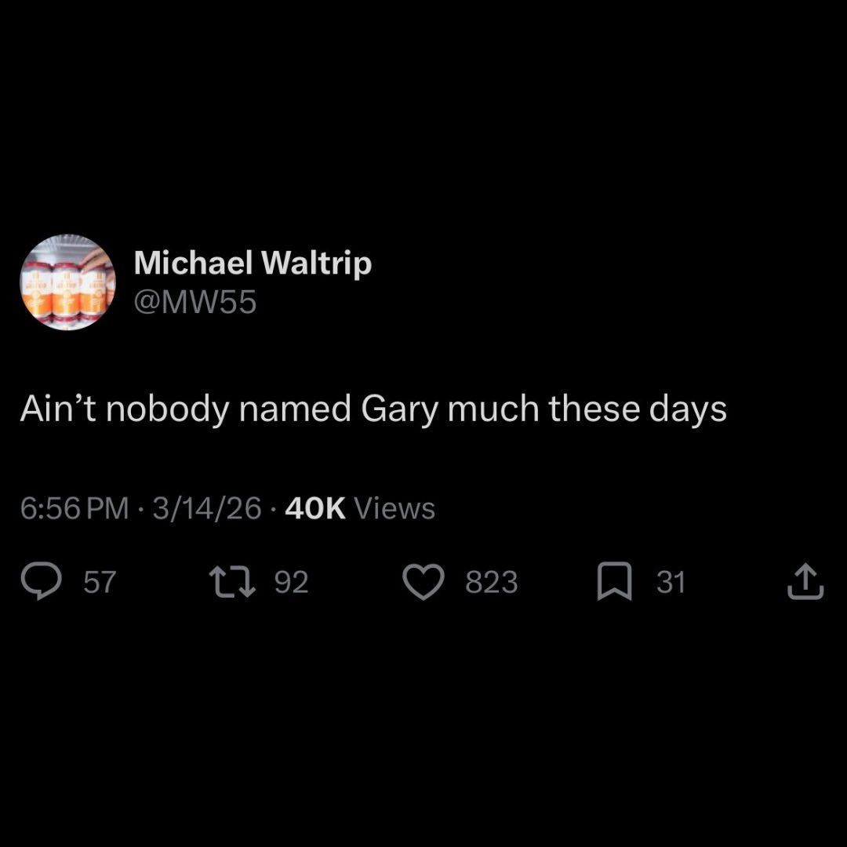Tap the repost arrows icon
847x847 pixels.
pos(232,582)
